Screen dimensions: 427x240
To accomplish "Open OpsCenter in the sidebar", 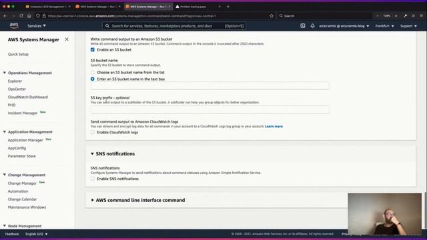I will click(x=17, y=89).
